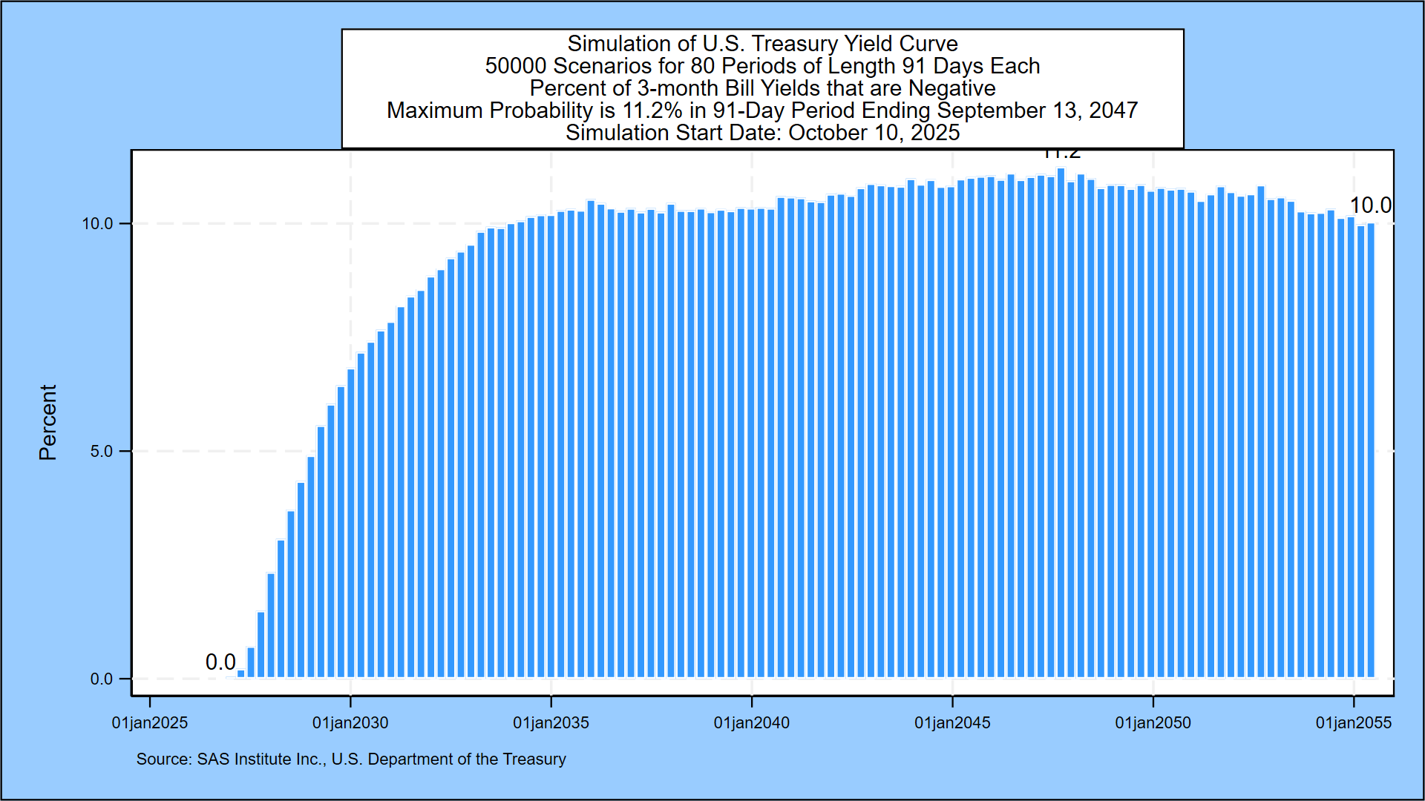The image size is (1425, 801).
Task: Click the 5.0 y-axis tick label
Action: point(102,452)
